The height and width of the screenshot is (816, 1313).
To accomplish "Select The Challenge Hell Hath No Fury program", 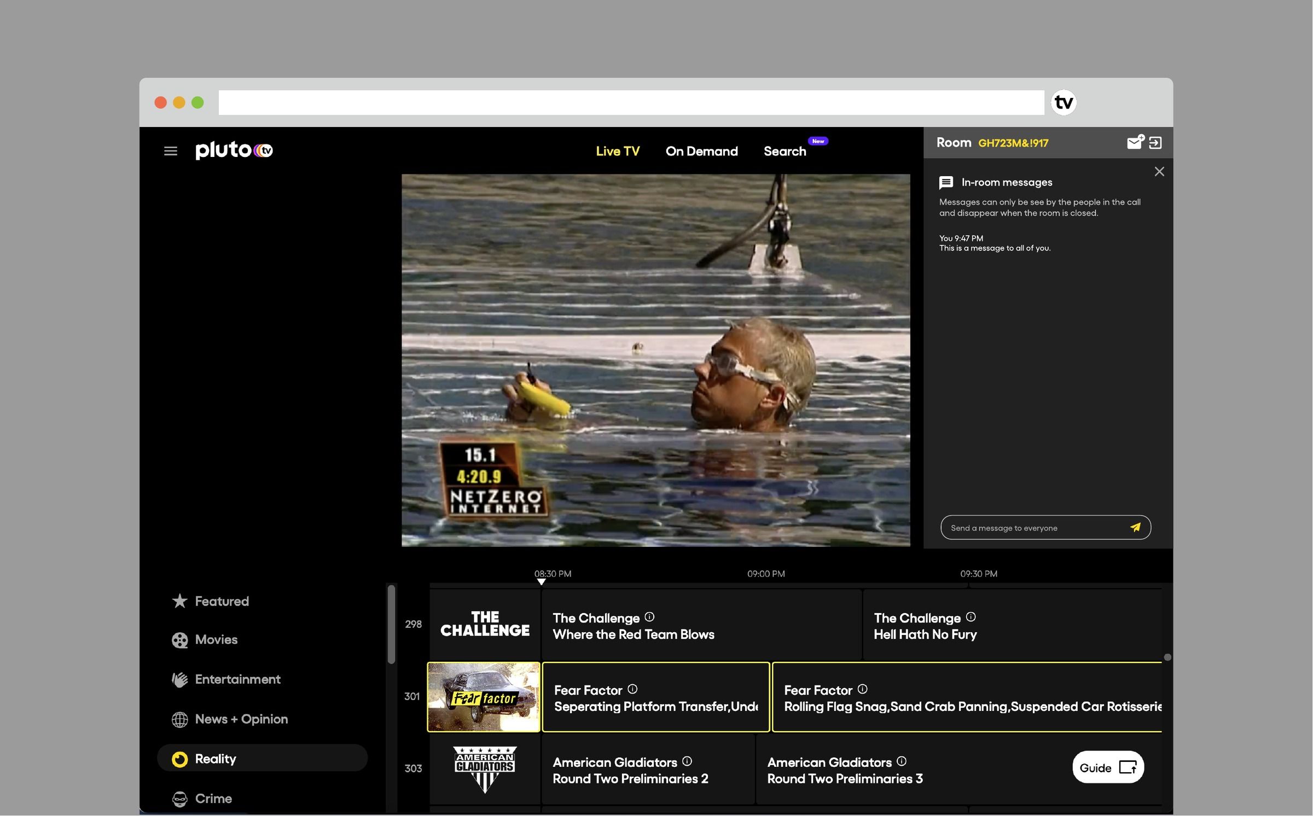I will coord(1012,624).
